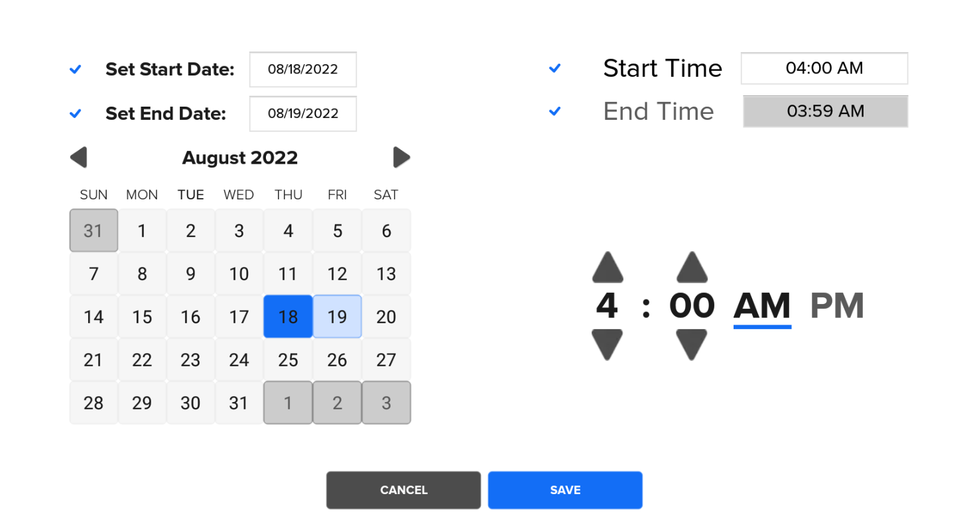Screen dimensions: 969x512
Task: Open the Start Time field 04:00 AM
Action: [824, 68]
